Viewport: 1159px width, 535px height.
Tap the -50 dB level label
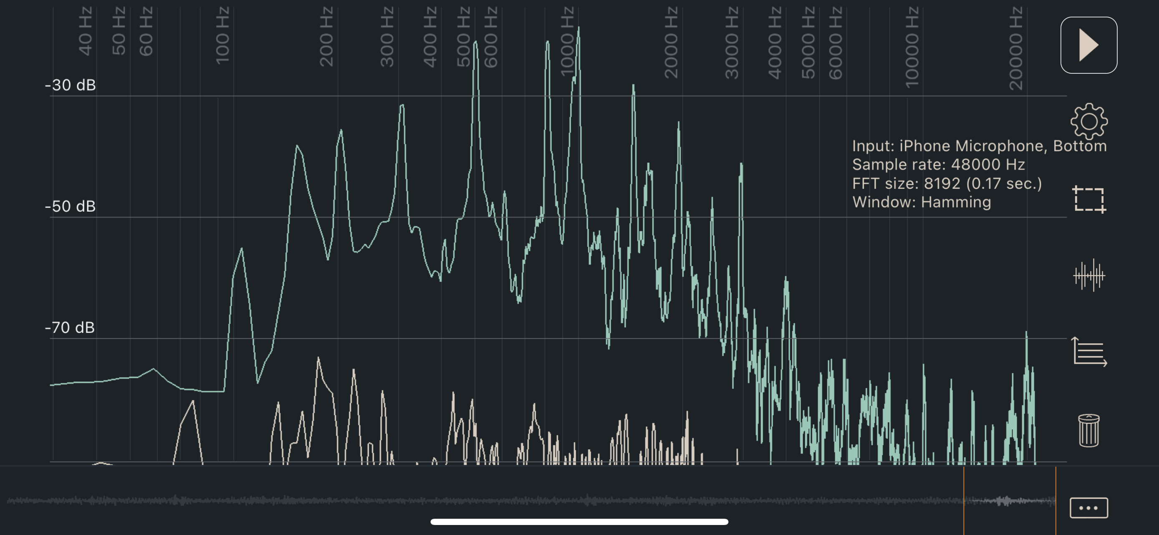point(70,206)
